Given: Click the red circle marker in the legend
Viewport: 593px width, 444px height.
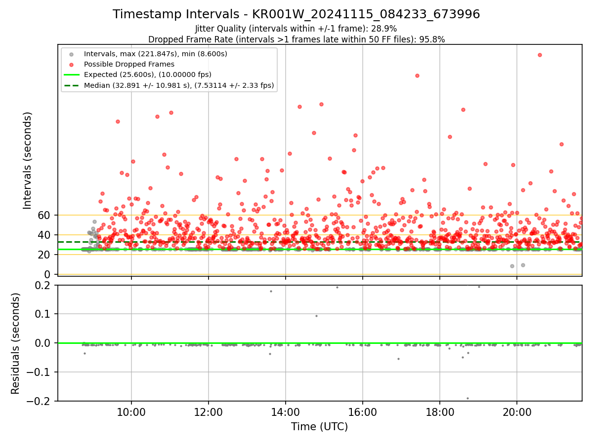Looking at the screenshot, I should [x=72, y=65].
